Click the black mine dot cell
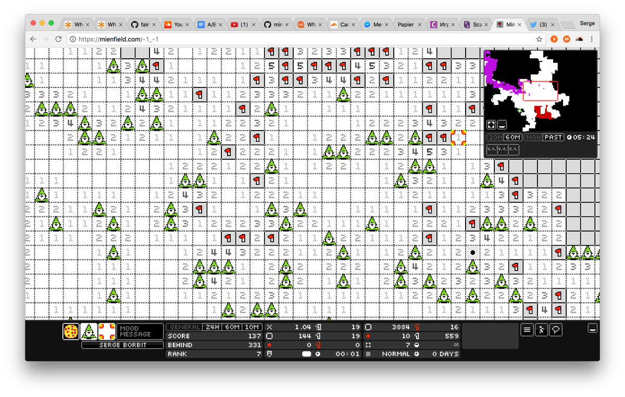Viewport: 625px width, 397px height. [472, 252]
